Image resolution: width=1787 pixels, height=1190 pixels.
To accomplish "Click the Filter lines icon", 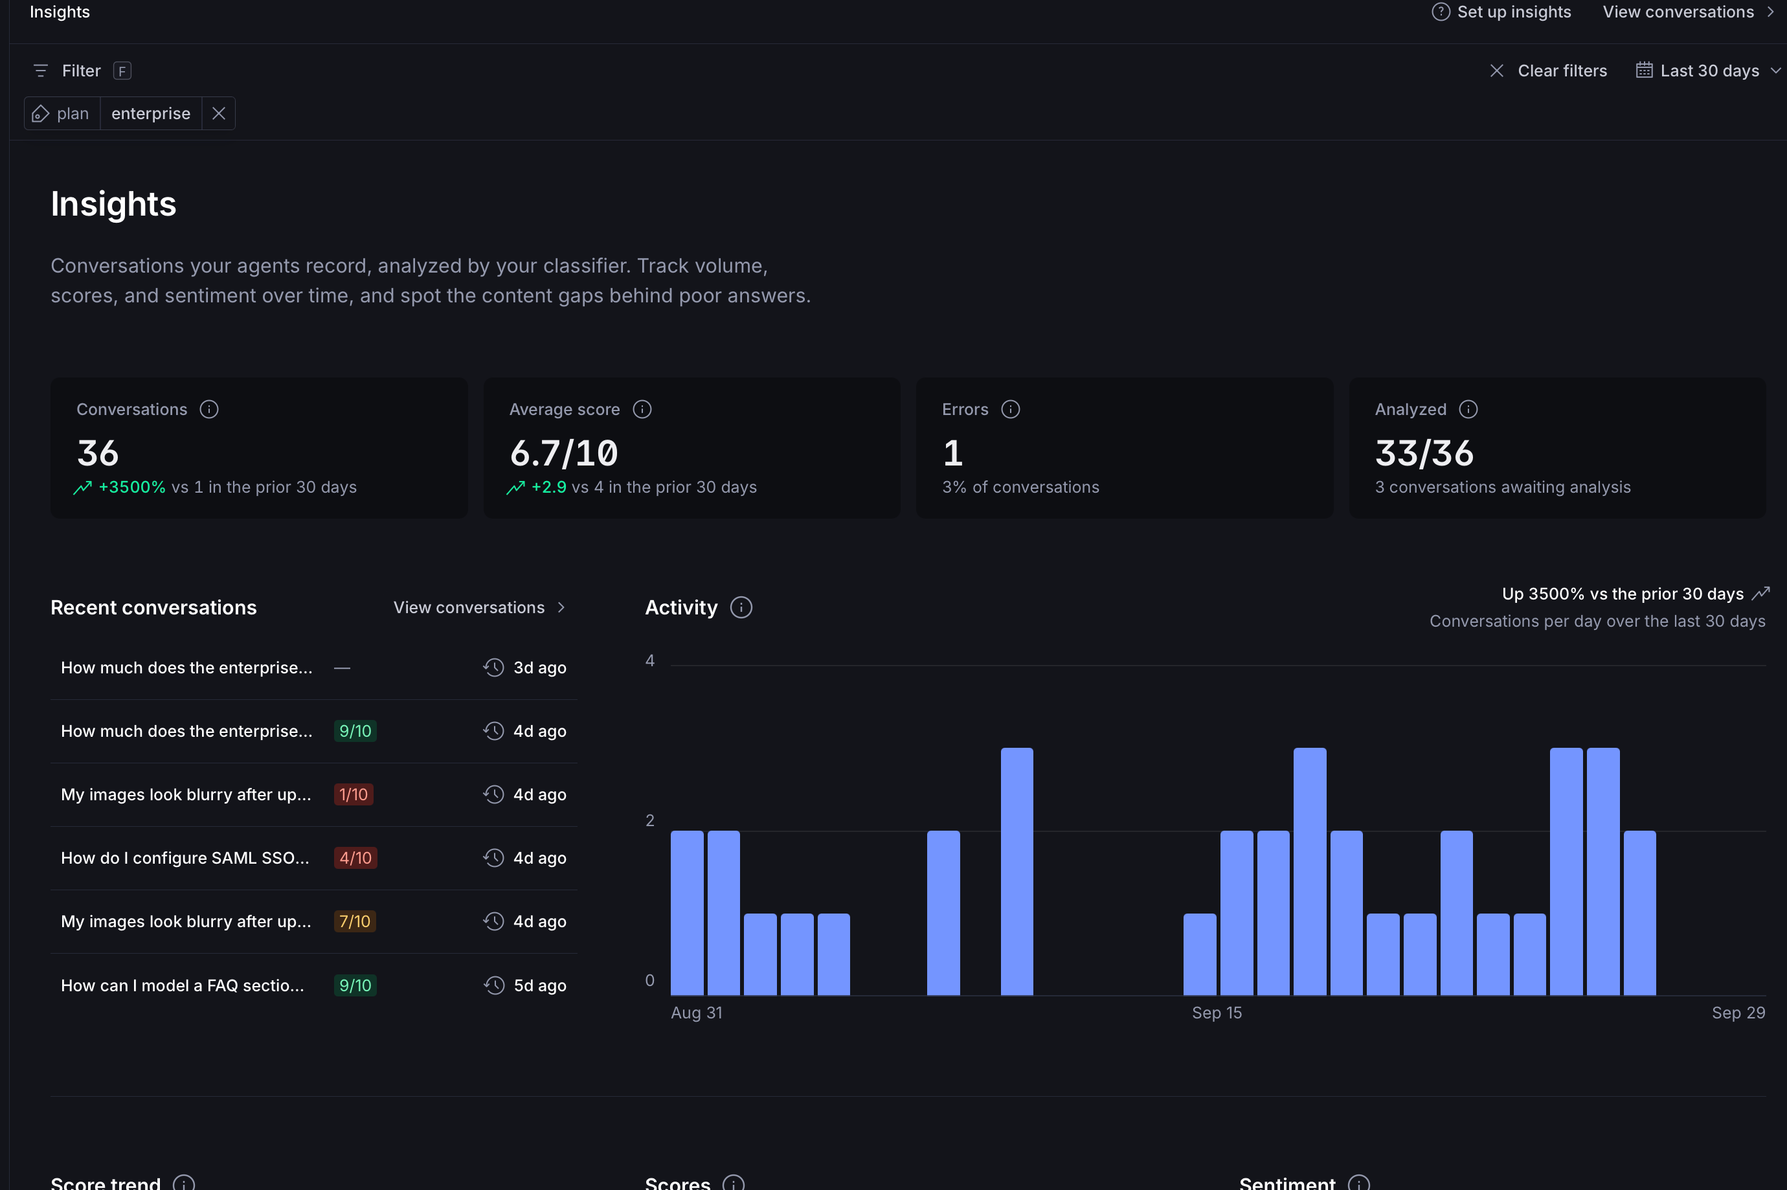I will coord(41,71).
